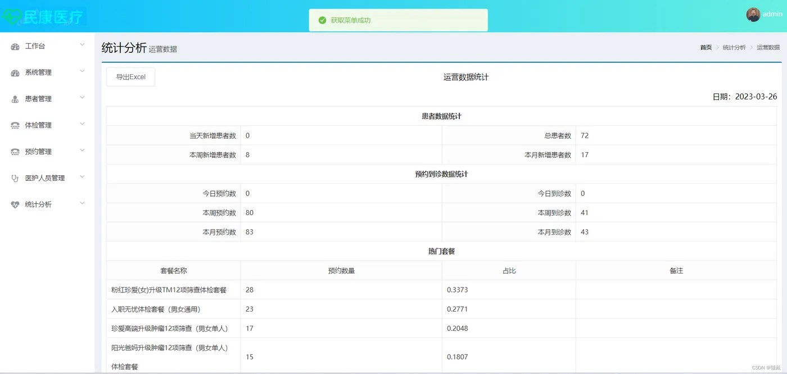Go to 首页 in breadcrumb
Image resolution: width=787 pixels, height=374 pixels.
706,48
